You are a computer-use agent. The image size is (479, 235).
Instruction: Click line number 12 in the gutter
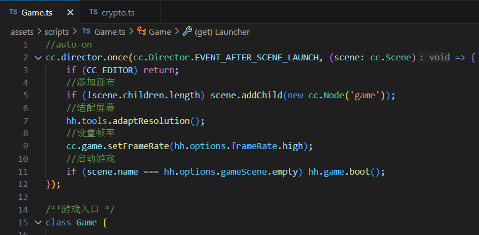(23, 184)
